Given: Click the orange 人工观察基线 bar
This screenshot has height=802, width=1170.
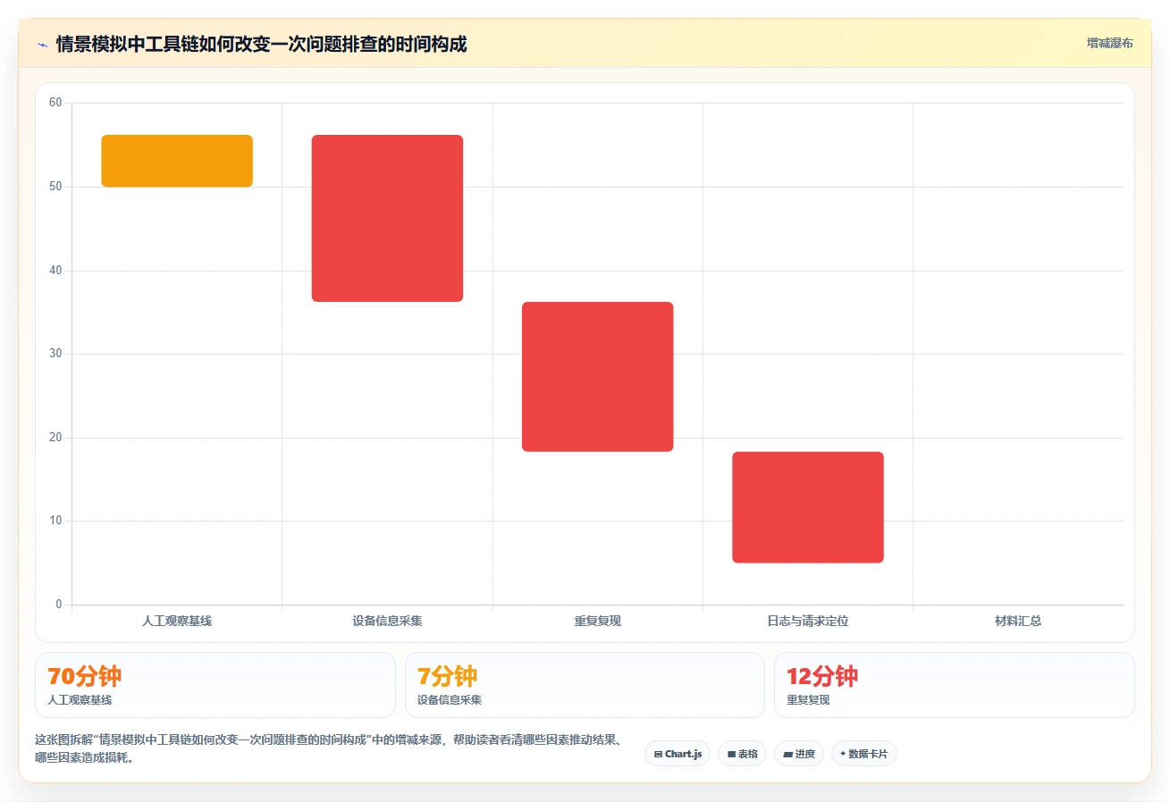Looking at the screenshot, I should coord(177,161).
